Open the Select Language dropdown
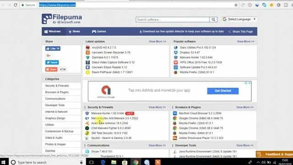This screenshot has width=293, height=165. (x=239, y=19)
